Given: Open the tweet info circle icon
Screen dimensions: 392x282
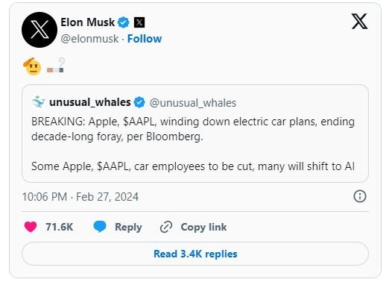Looking at the screenshot, I should 360,196.
